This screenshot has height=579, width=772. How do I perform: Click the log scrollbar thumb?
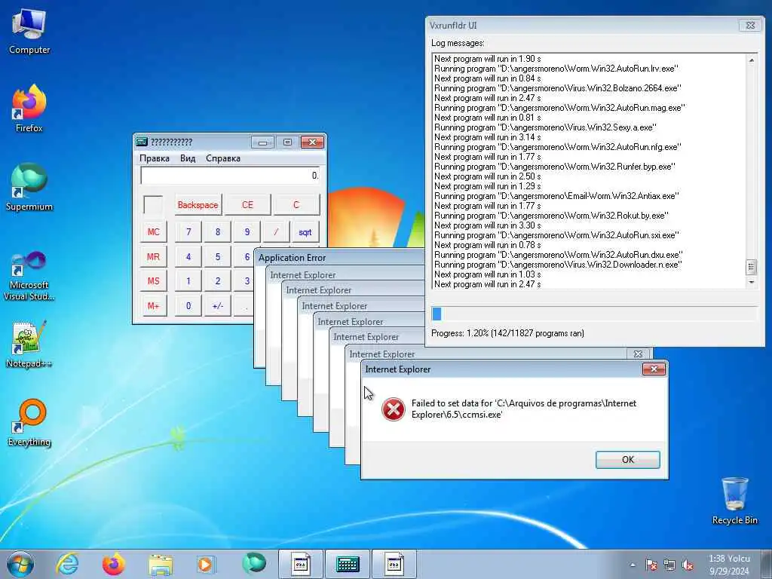point(752,268)
